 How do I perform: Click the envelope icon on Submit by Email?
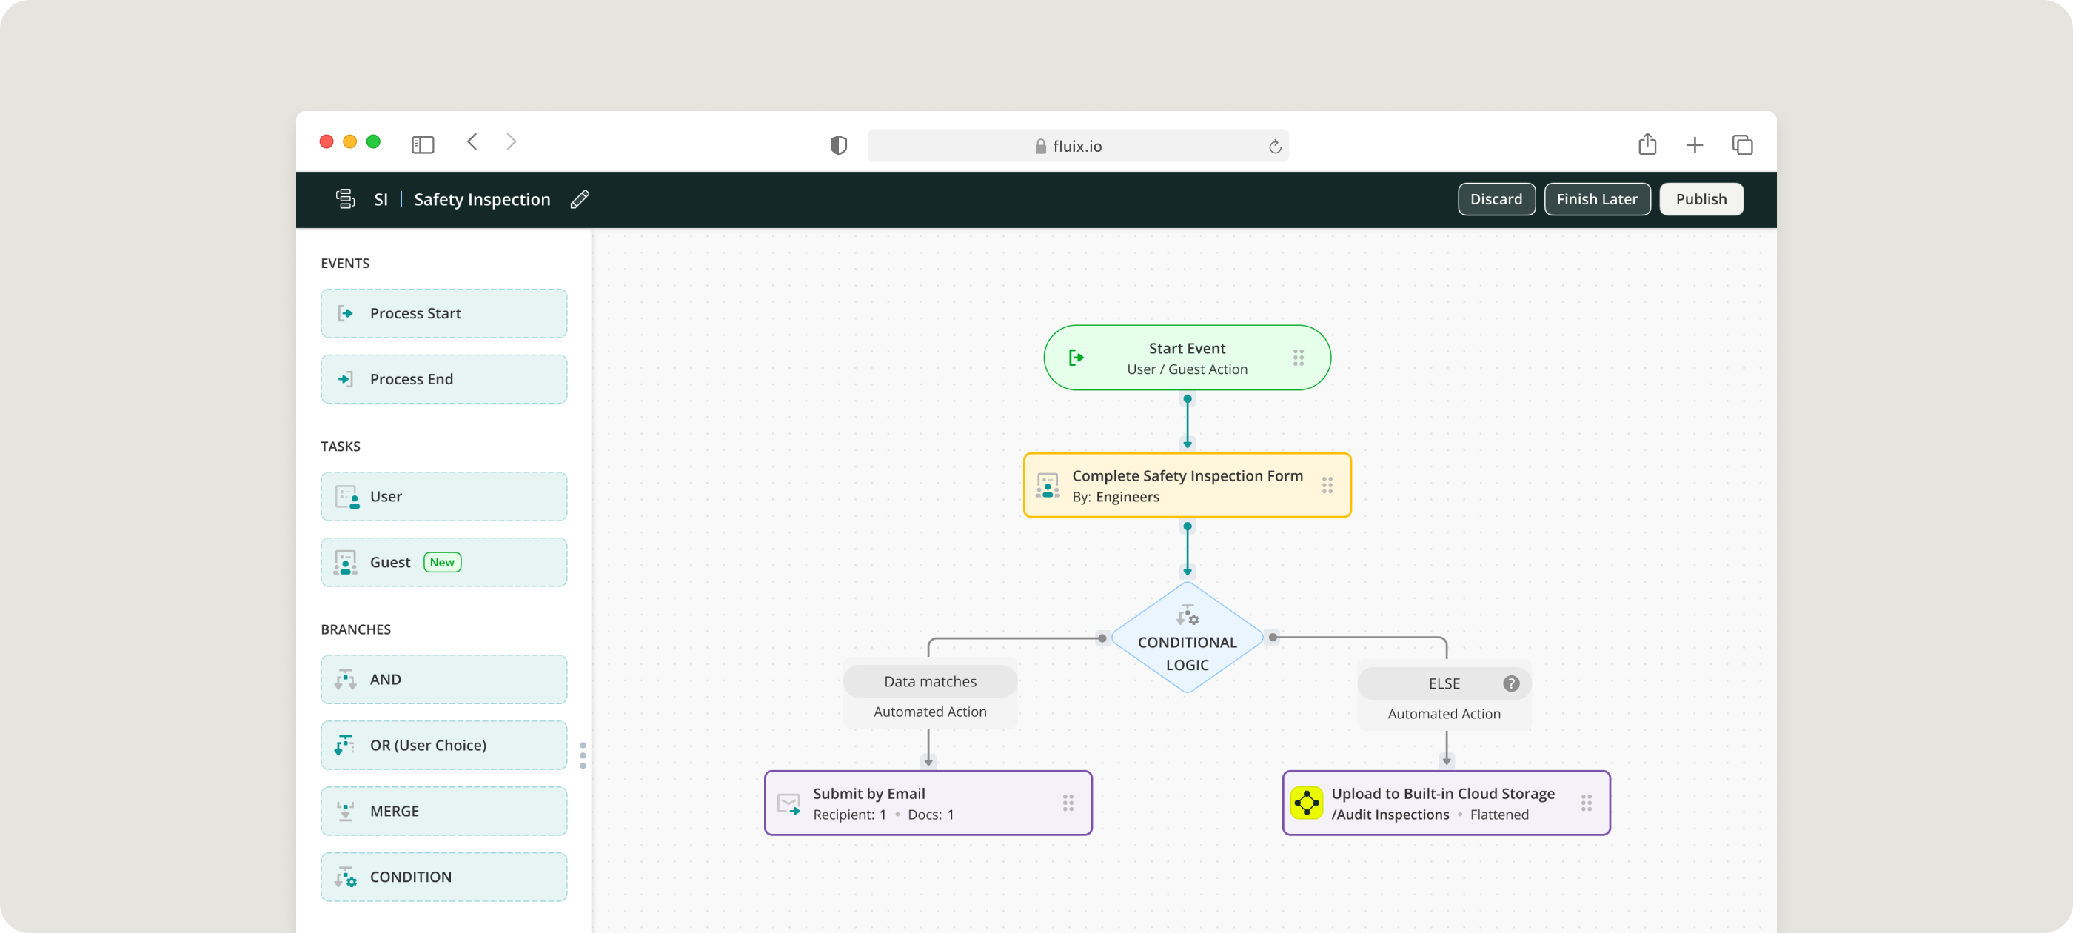[x=788, y=803]
